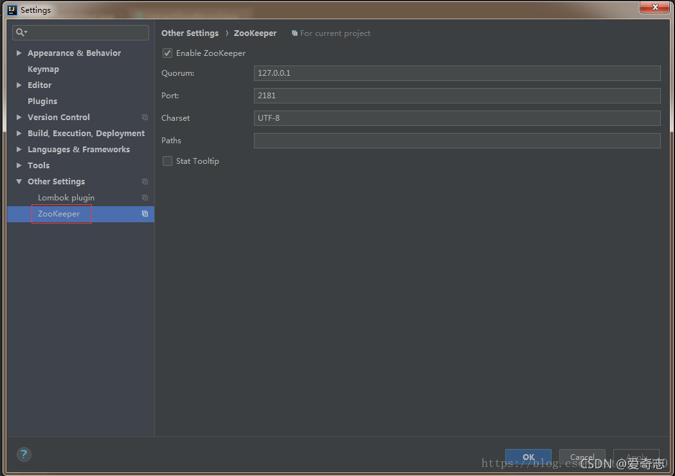675x476 pixels.
Task: Click the For current project icon
Action: [x=294, y=33]
